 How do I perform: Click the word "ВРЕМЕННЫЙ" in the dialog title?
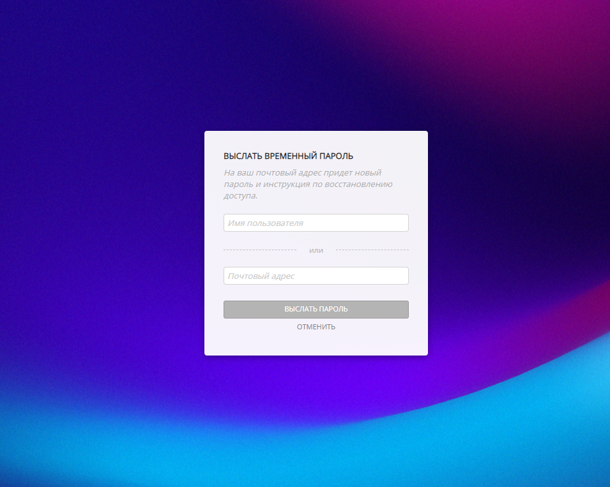tap(287, 156)
